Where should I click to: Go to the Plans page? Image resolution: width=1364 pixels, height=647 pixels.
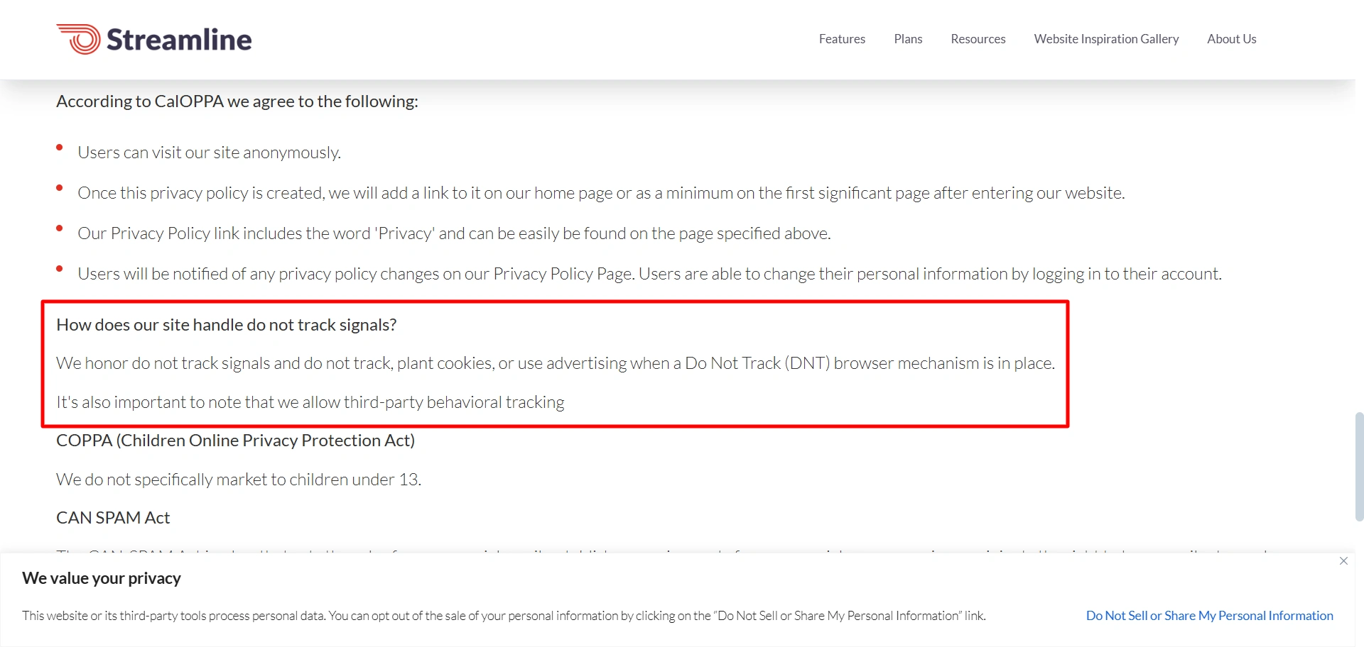coord(908,39)
